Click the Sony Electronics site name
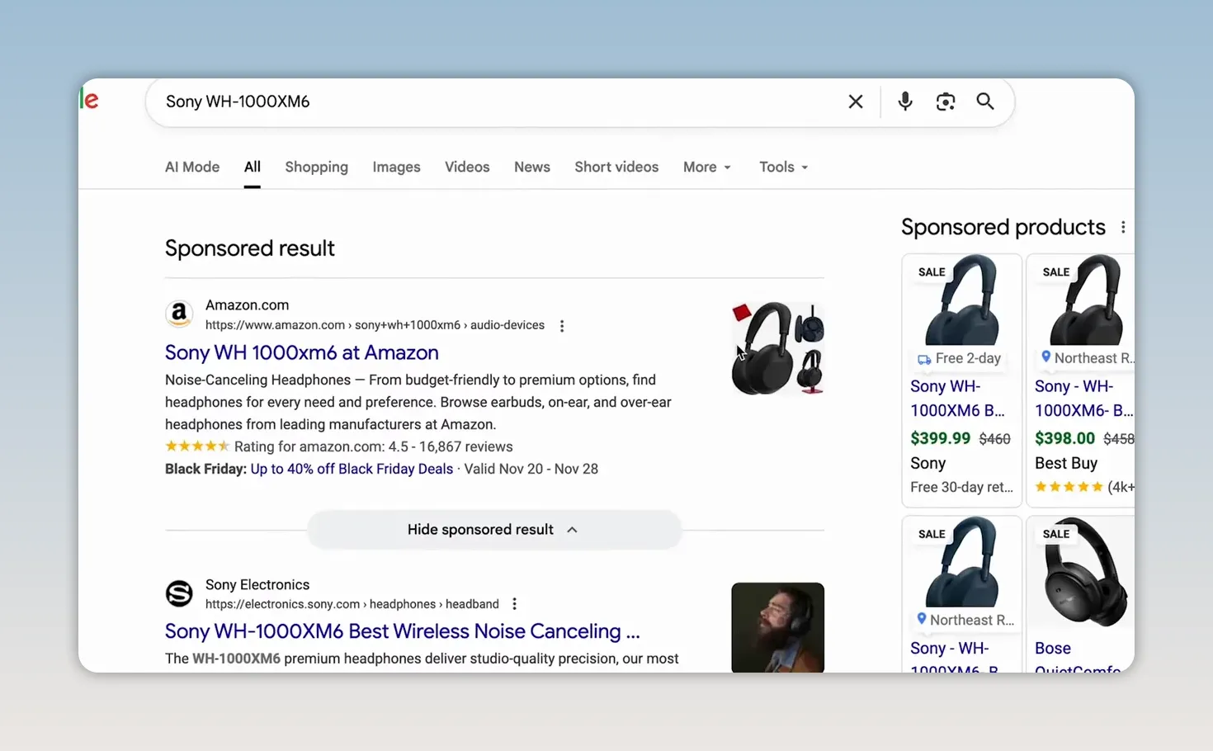This screenshot has width=1213, height=751. (257, 584)
